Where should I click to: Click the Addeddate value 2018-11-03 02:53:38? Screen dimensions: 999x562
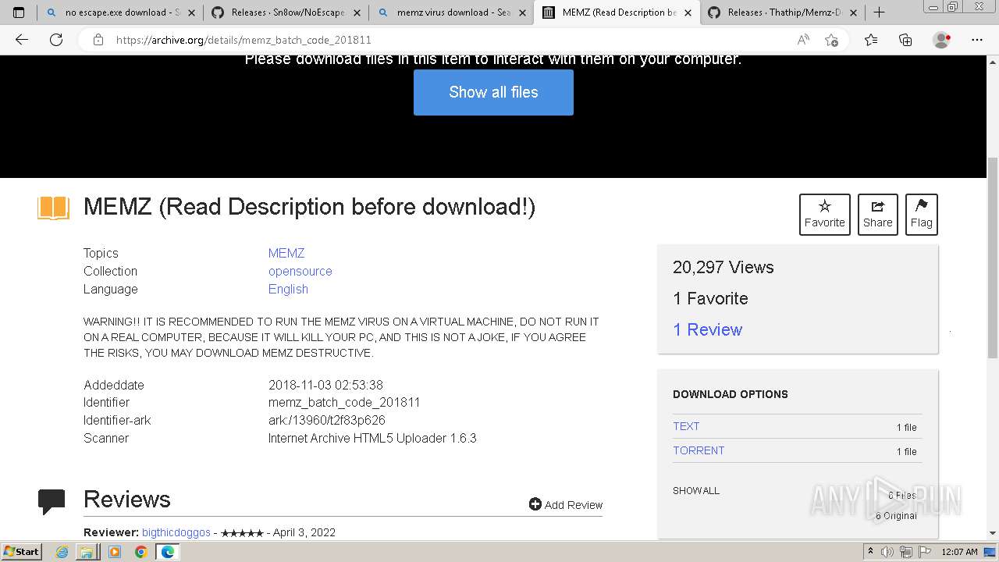tap(325, 385)
